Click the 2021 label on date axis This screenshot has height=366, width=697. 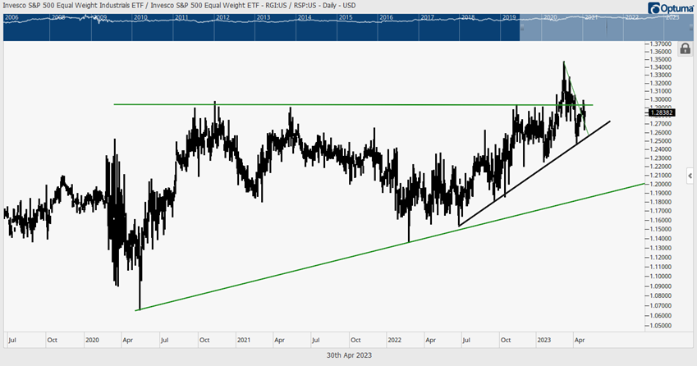(x=244, y=341)
